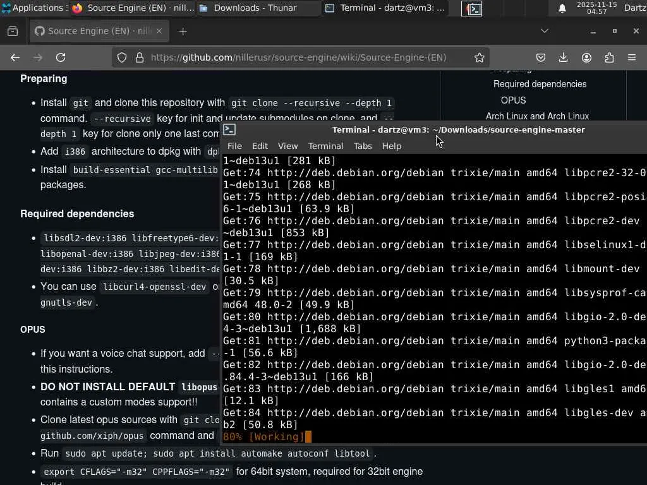
Task: Click the i386 code snippet
Action: [75, 152]
